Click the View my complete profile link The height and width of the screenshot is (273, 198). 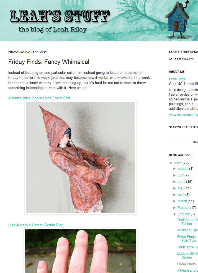click(x=183, y=115)
